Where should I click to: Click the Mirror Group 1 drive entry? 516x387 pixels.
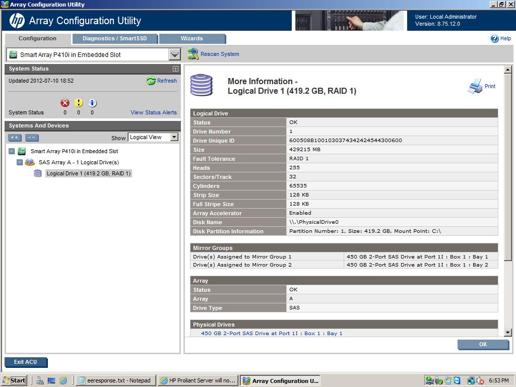pyautogui.click(x=417, y=256)
